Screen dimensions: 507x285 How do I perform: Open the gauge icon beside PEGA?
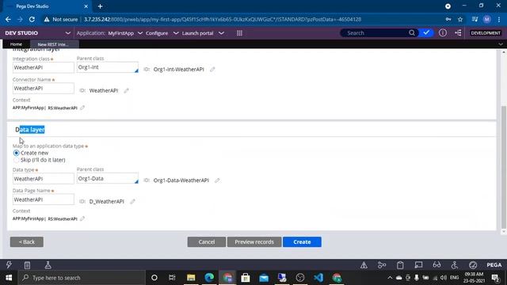point(473,265)
